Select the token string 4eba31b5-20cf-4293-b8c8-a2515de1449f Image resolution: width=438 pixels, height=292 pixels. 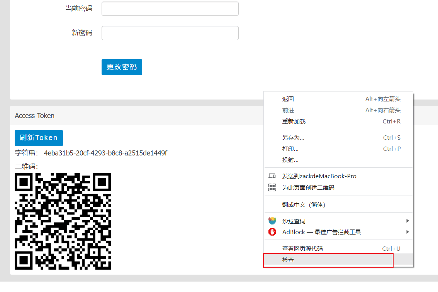coord(105,153)
